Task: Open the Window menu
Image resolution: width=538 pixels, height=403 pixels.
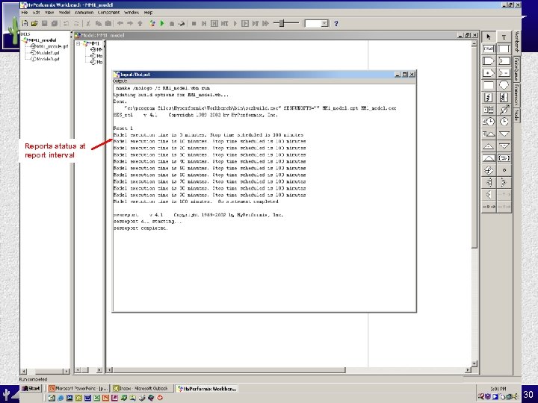Action: point(132,13)
